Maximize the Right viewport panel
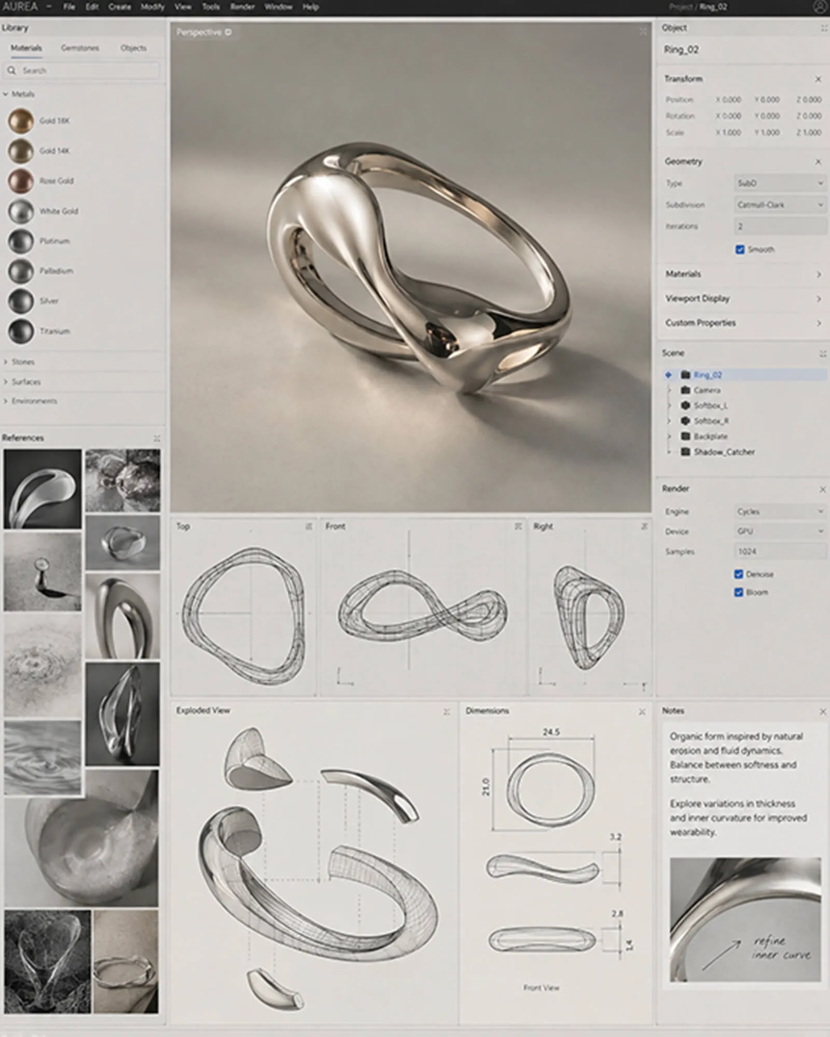Screen dimensions: 830x1037 click(644, 526)
